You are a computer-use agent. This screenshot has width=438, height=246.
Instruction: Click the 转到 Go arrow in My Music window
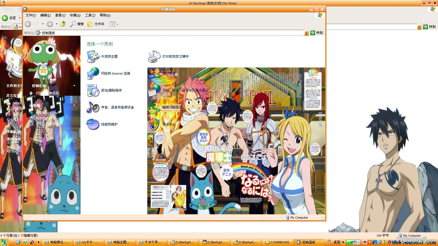425,27
